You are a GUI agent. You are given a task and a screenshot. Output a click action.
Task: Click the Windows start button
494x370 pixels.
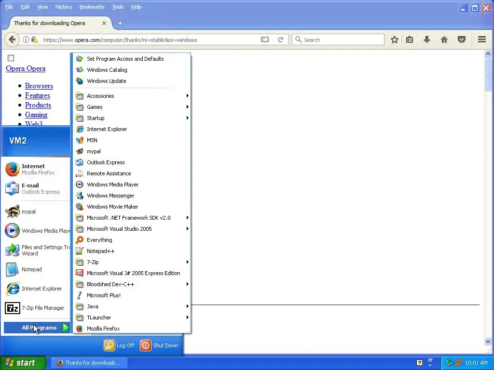23,363
